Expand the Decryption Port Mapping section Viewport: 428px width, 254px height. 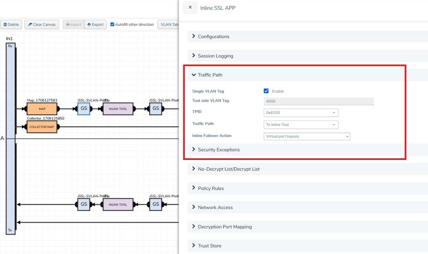(308, 227)
